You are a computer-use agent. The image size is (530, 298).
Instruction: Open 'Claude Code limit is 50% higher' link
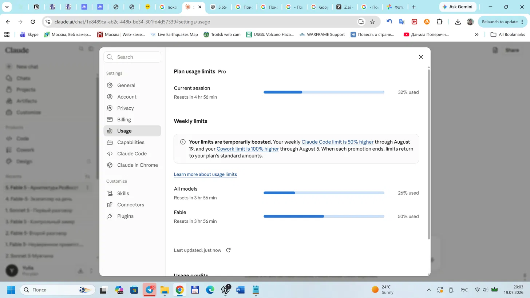[337, 142]
